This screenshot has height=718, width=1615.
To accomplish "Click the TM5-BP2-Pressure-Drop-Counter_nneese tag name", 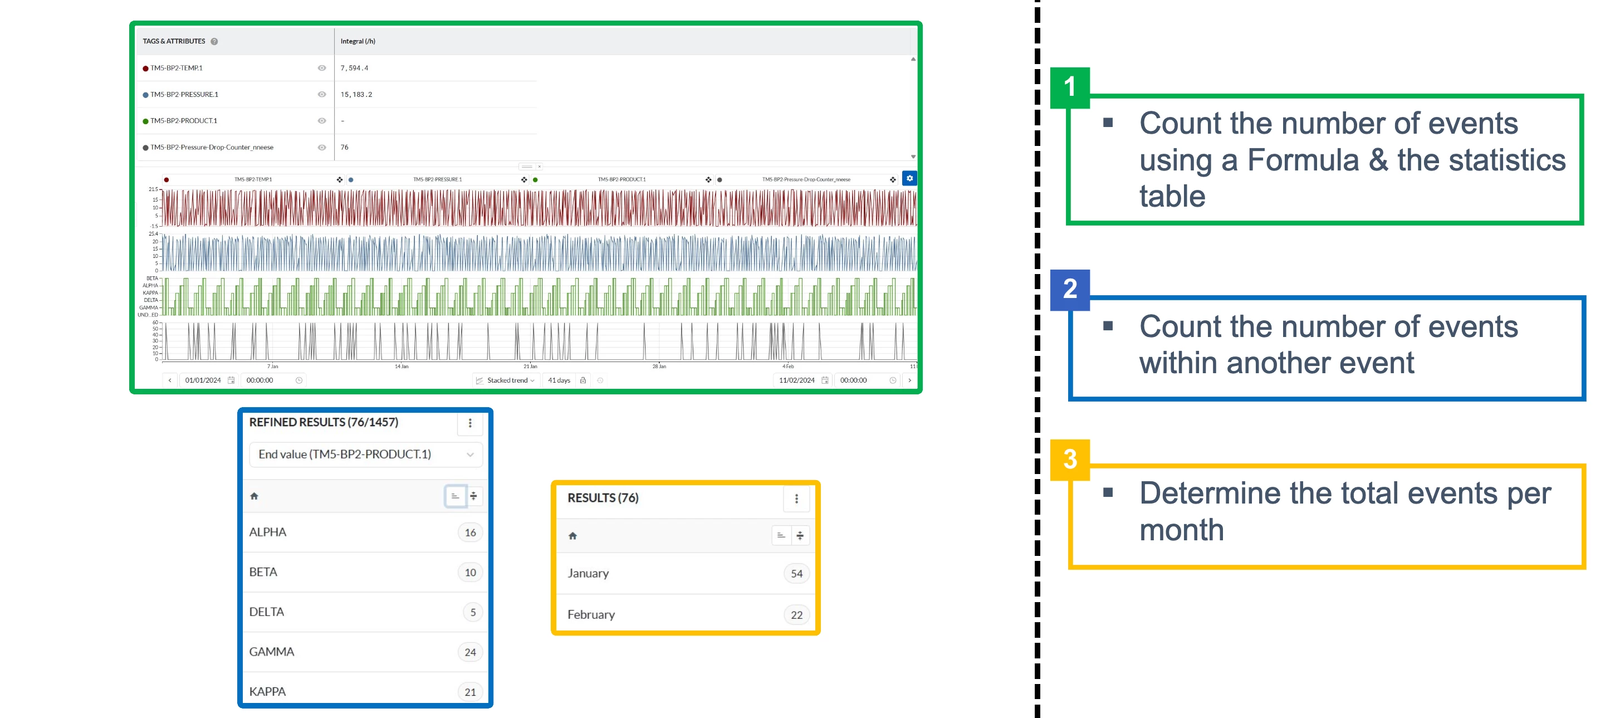I will click(x=212, y=148).
